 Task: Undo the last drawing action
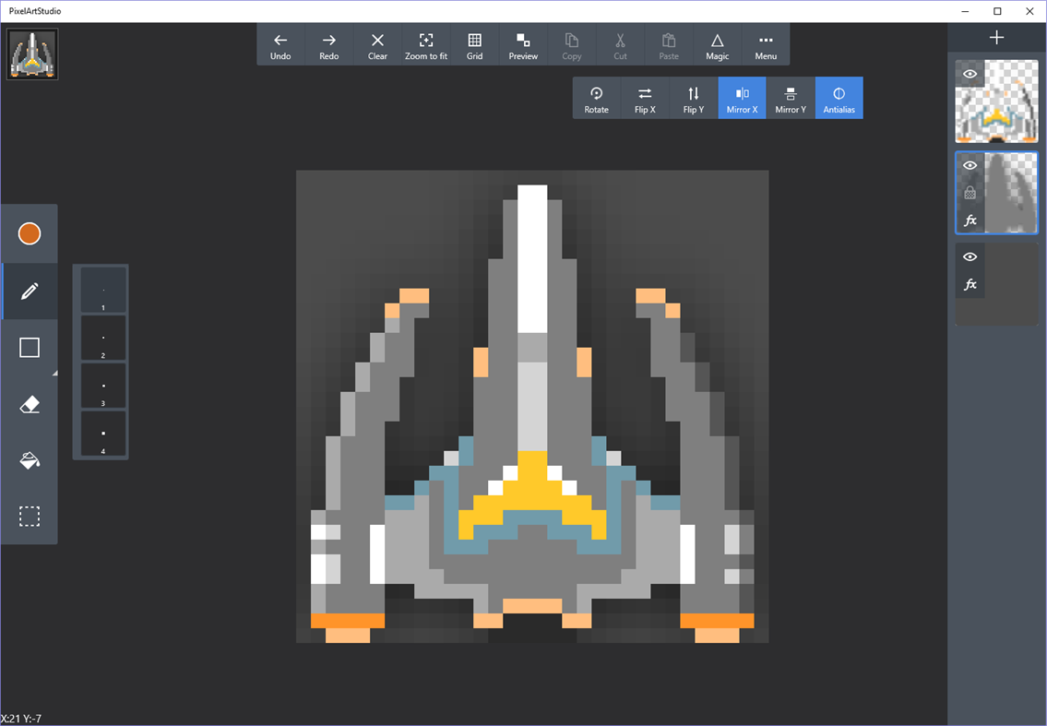point(280,44)
